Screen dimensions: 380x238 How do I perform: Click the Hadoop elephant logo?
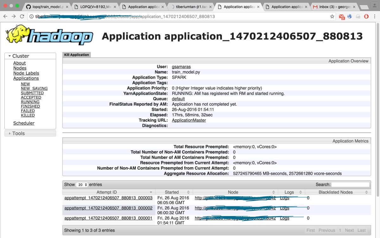49,35
